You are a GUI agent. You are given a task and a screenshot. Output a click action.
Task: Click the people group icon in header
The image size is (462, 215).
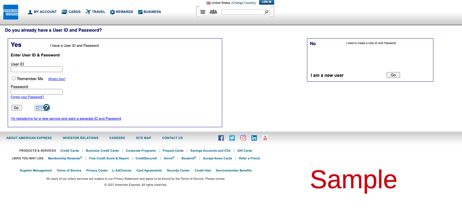click(x=213, y=12)
